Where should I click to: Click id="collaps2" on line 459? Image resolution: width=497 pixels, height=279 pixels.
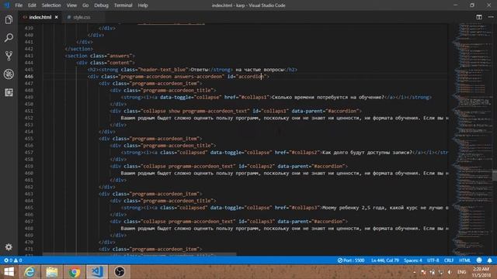click(x=256, y=166)
